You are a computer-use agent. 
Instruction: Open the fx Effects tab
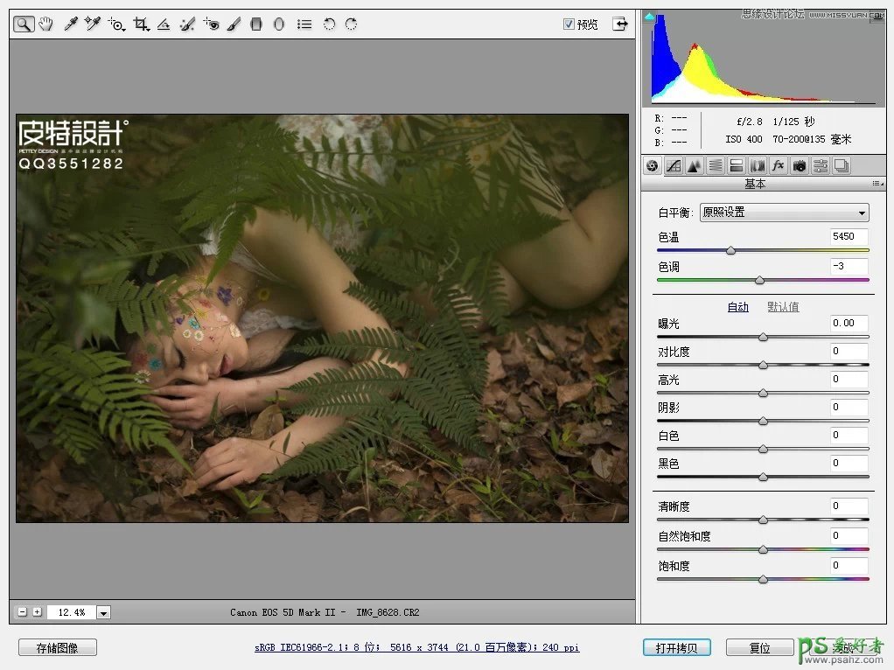[x=778, y=165]
